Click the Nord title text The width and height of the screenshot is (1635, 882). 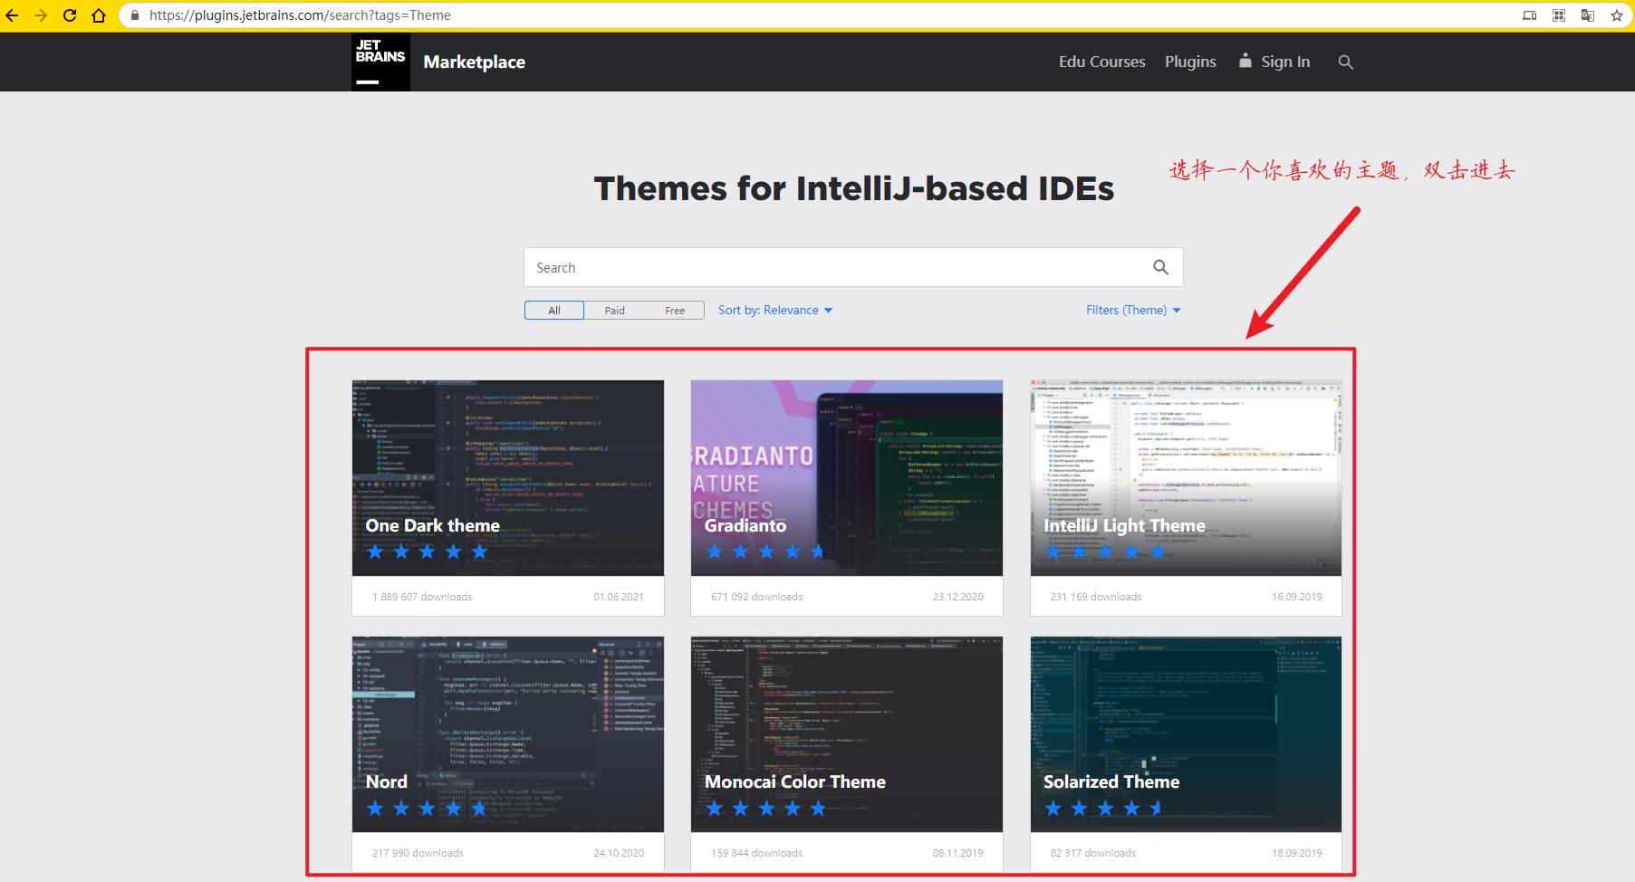387,781
